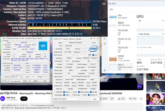
Task: Click CPU-Z Tools button
Action: (x=25, y=81)
